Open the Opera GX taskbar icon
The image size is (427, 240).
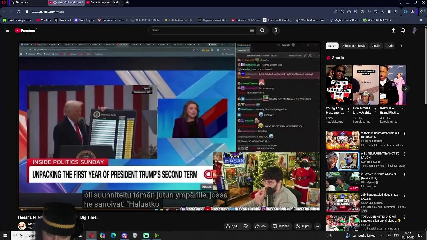coord(91,235)
